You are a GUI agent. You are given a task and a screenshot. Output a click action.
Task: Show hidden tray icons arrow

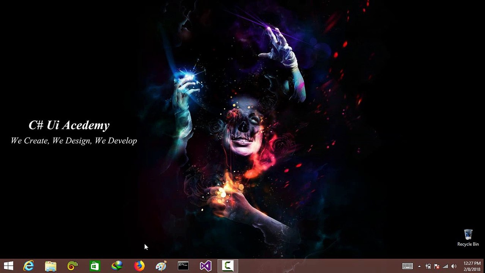(x=419, y=266)
